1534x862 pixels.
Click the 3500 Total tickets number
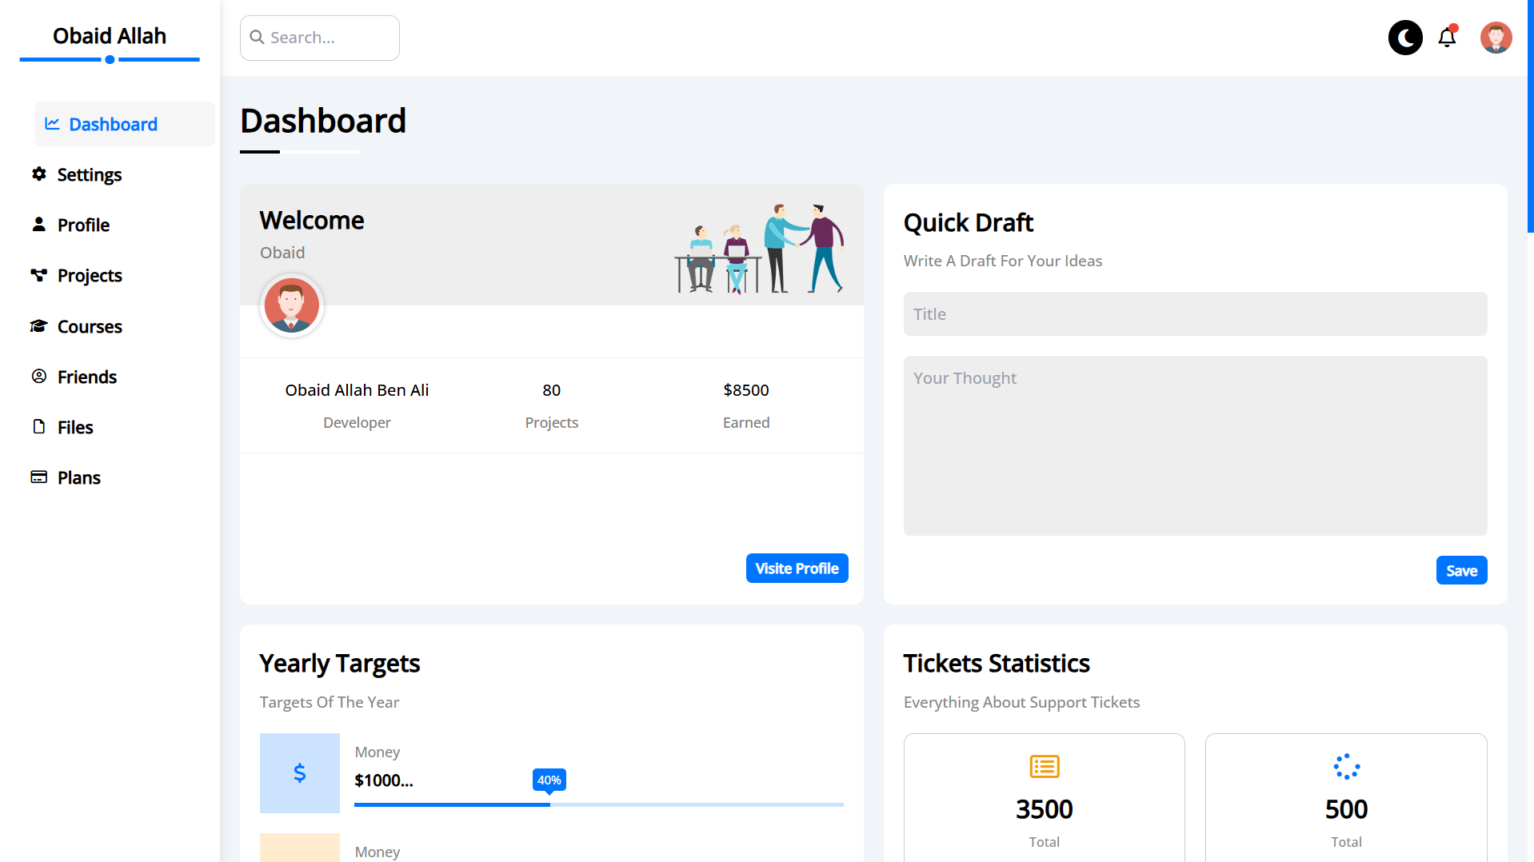tap(1045, 809)
